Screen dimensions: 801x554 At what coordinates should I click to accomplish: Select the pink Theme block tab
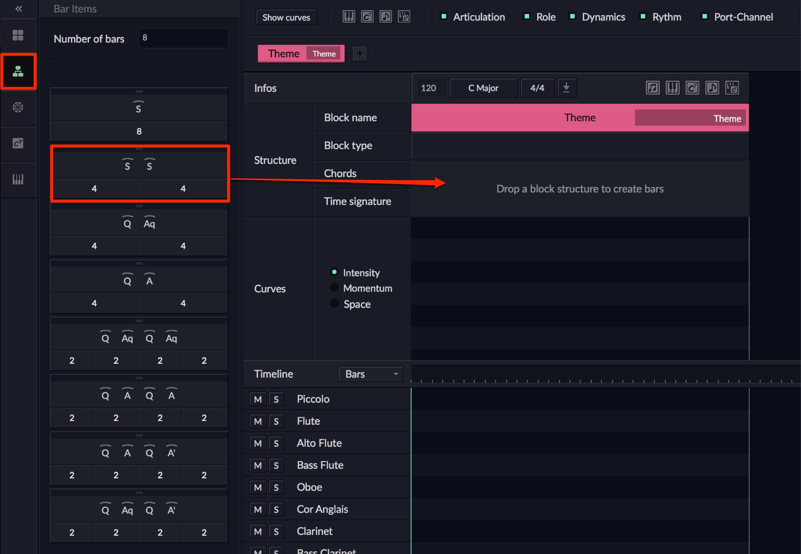point(301,54)
